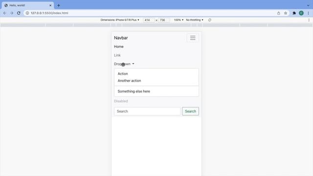Click the Disabled nav item
Viewport: 313px width, 176px height.
coord(121,101)
